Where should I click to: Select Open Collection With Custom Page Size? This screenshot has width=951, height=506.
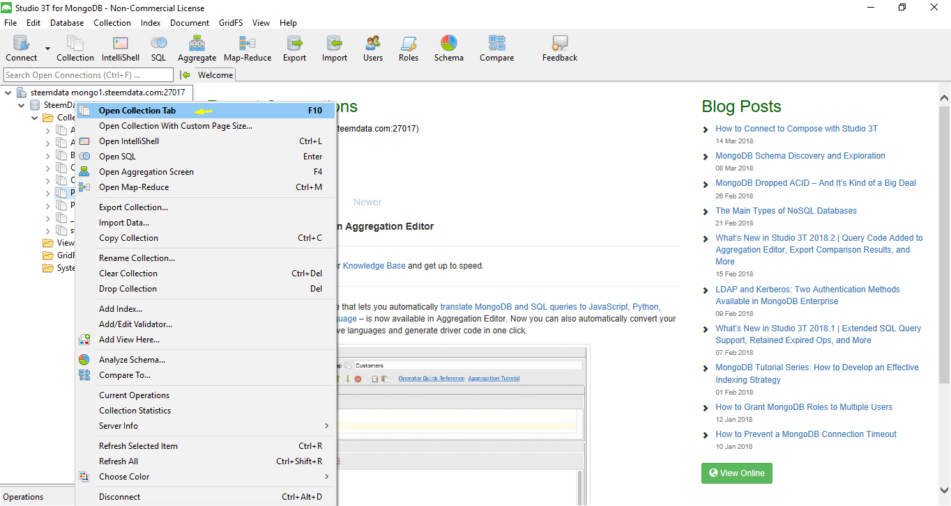[206, 126]
